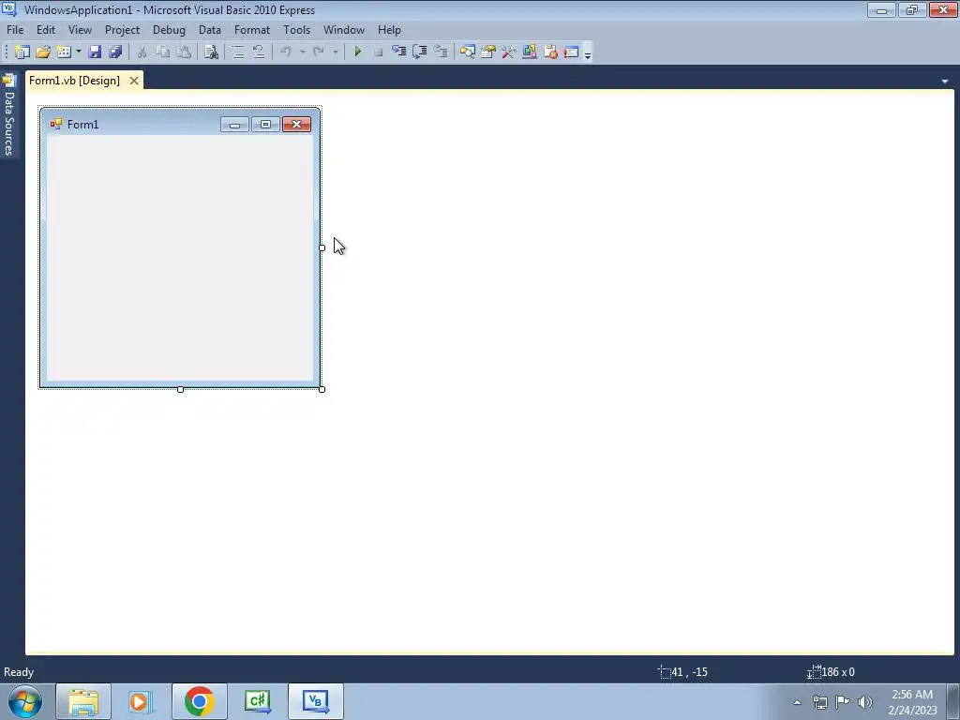Click the Paste clipboard icon
960x720 pixels.
pyautogui.click(x=183, y=52)
